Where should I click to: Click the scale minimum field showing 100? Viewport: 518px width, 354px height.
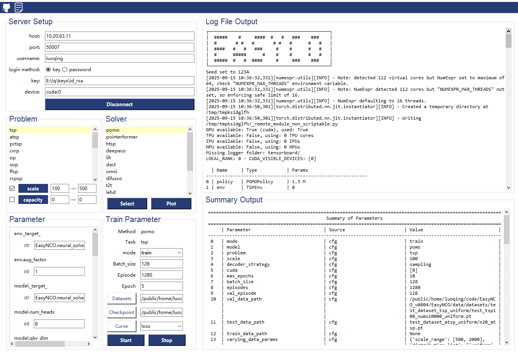click(x=60, y=189)
